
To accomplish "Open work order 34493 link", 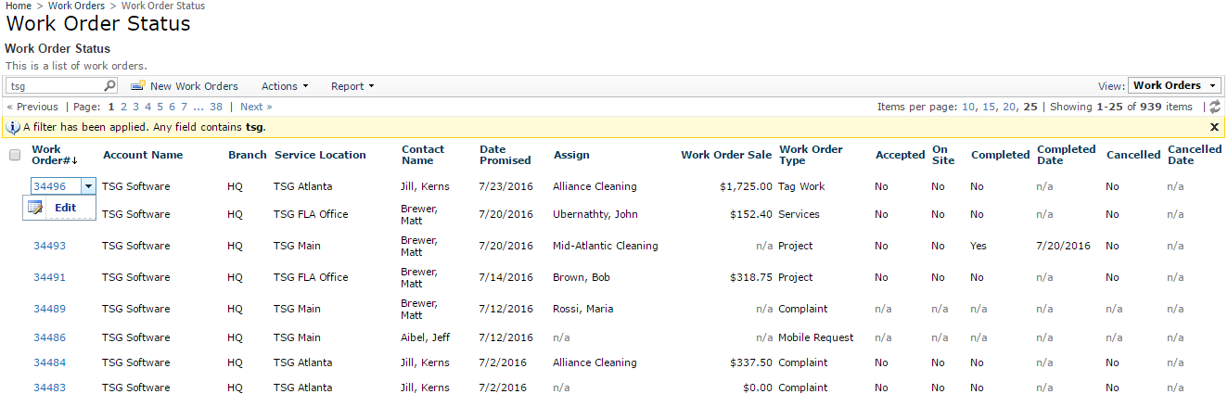I will coord(49,246).
